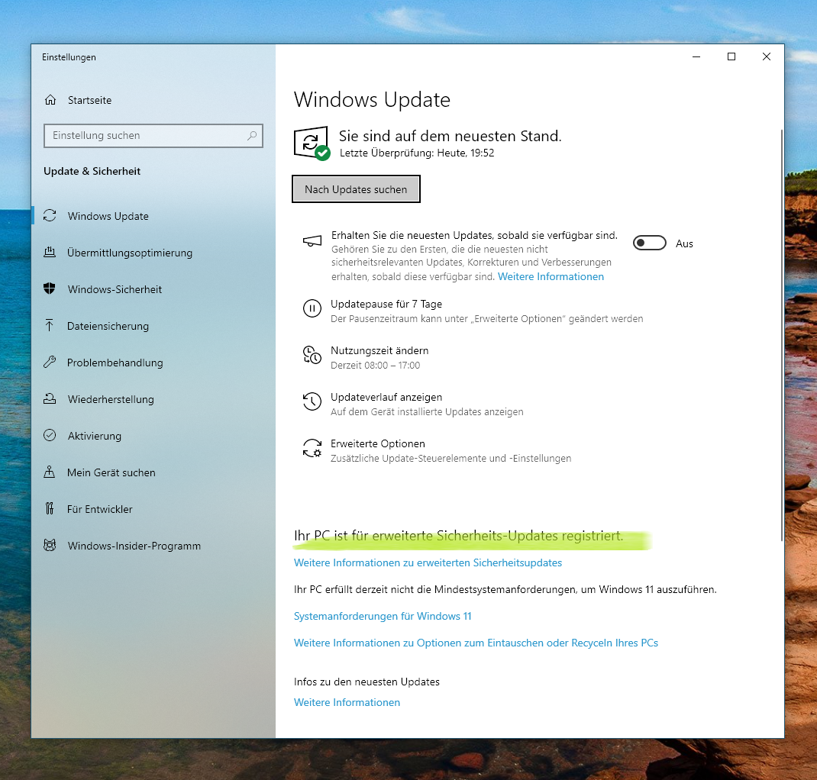Click text Infos zu den neuesten Updates

367,682
